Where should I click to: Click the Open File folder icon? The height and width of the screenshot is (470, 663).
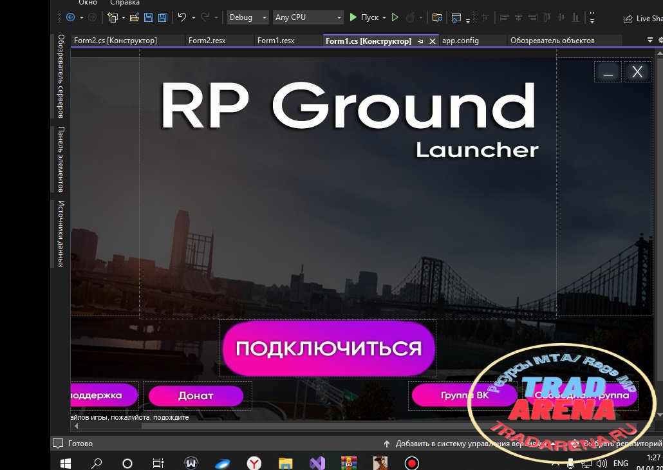[x=135, y=17]
